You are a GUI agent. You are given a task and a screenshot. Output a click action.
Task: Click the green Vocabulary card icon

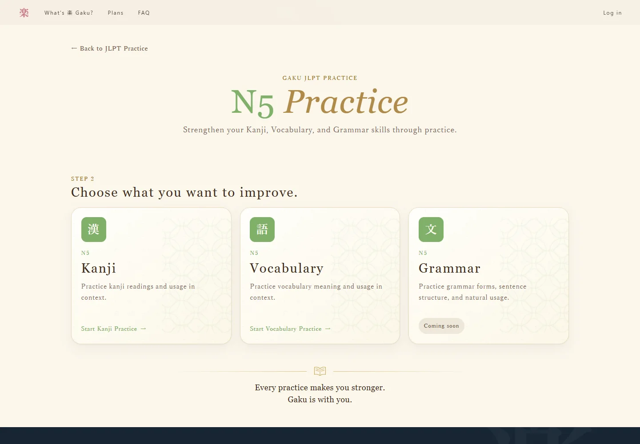(262, 230)
